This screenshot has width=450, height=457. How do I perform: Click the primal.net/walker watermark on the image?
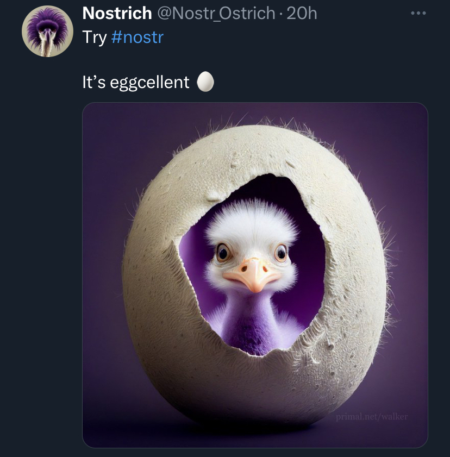click(x=371, y=417)
